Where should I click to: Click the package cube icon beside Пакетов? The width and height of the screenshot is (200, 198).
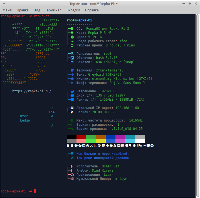72,62
